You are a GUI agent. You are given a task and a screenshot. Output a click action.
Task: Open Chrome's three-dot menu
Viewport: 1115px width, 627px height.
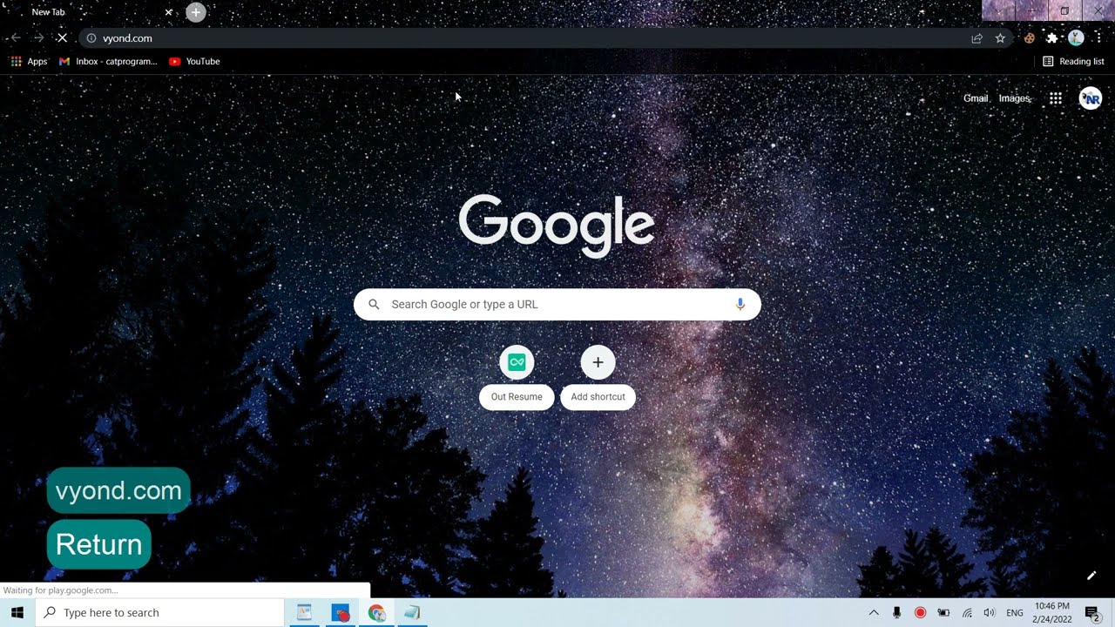[1099, 38]
